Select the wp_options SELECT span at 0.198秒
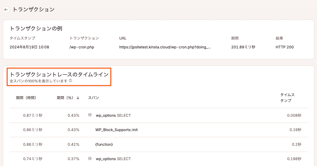Screen dimensions: 317x166 click(113, 159)
